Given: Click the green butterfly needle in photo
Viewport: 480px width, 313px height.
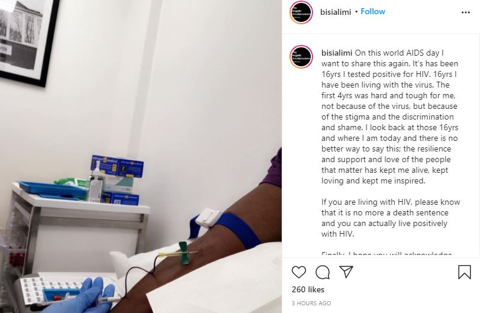Looking at the screenshot, I should pos(182,253).
